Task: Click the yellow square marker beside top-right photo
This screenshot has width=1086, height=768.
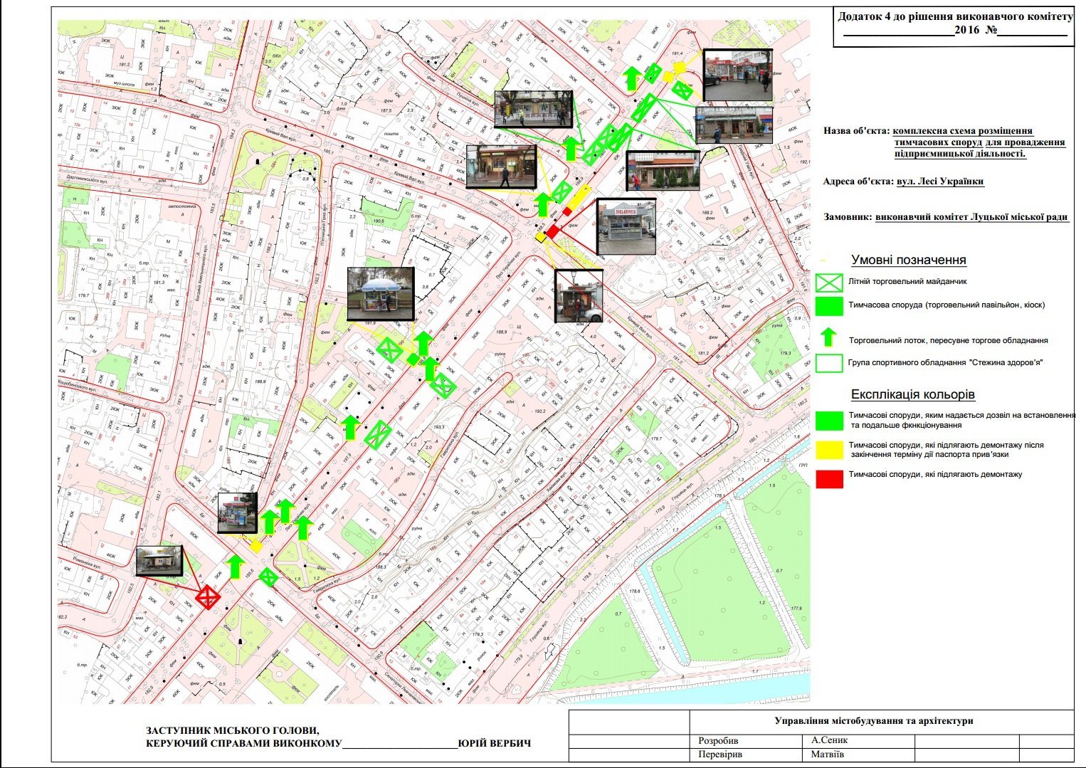Action: coord(680,68)
